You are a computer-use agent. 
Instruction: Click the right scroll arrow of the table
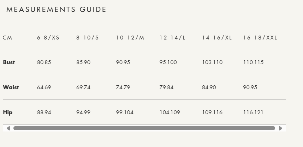point(281,128)
